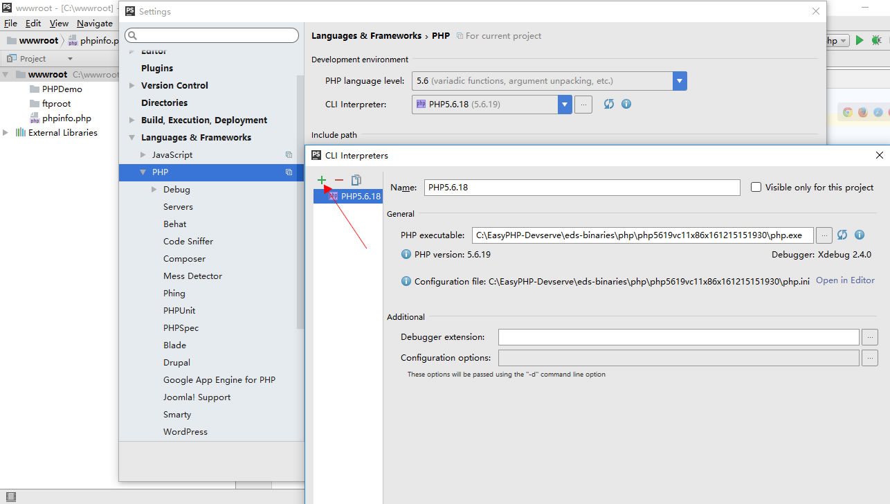Show PHP executable info icon
Image resolution: width=890 pixels, height=504 pixels.
[x=860, y=235]
